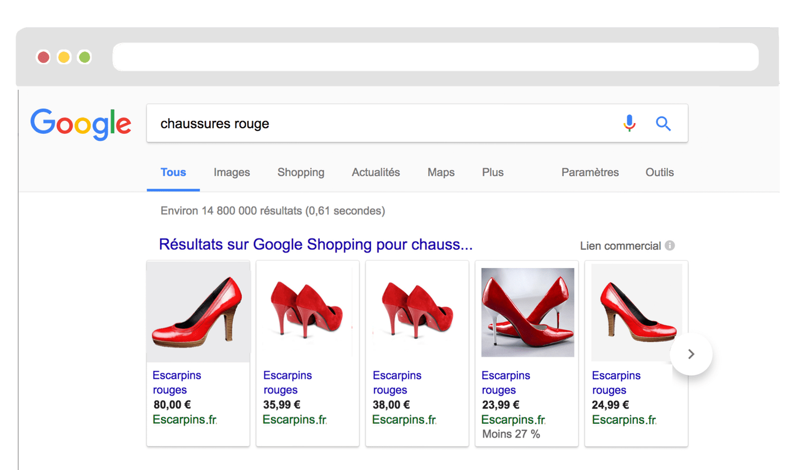Switch to the Shopping tab
Image resolution: width=797 pixels, height=470 pixels.
300,172
